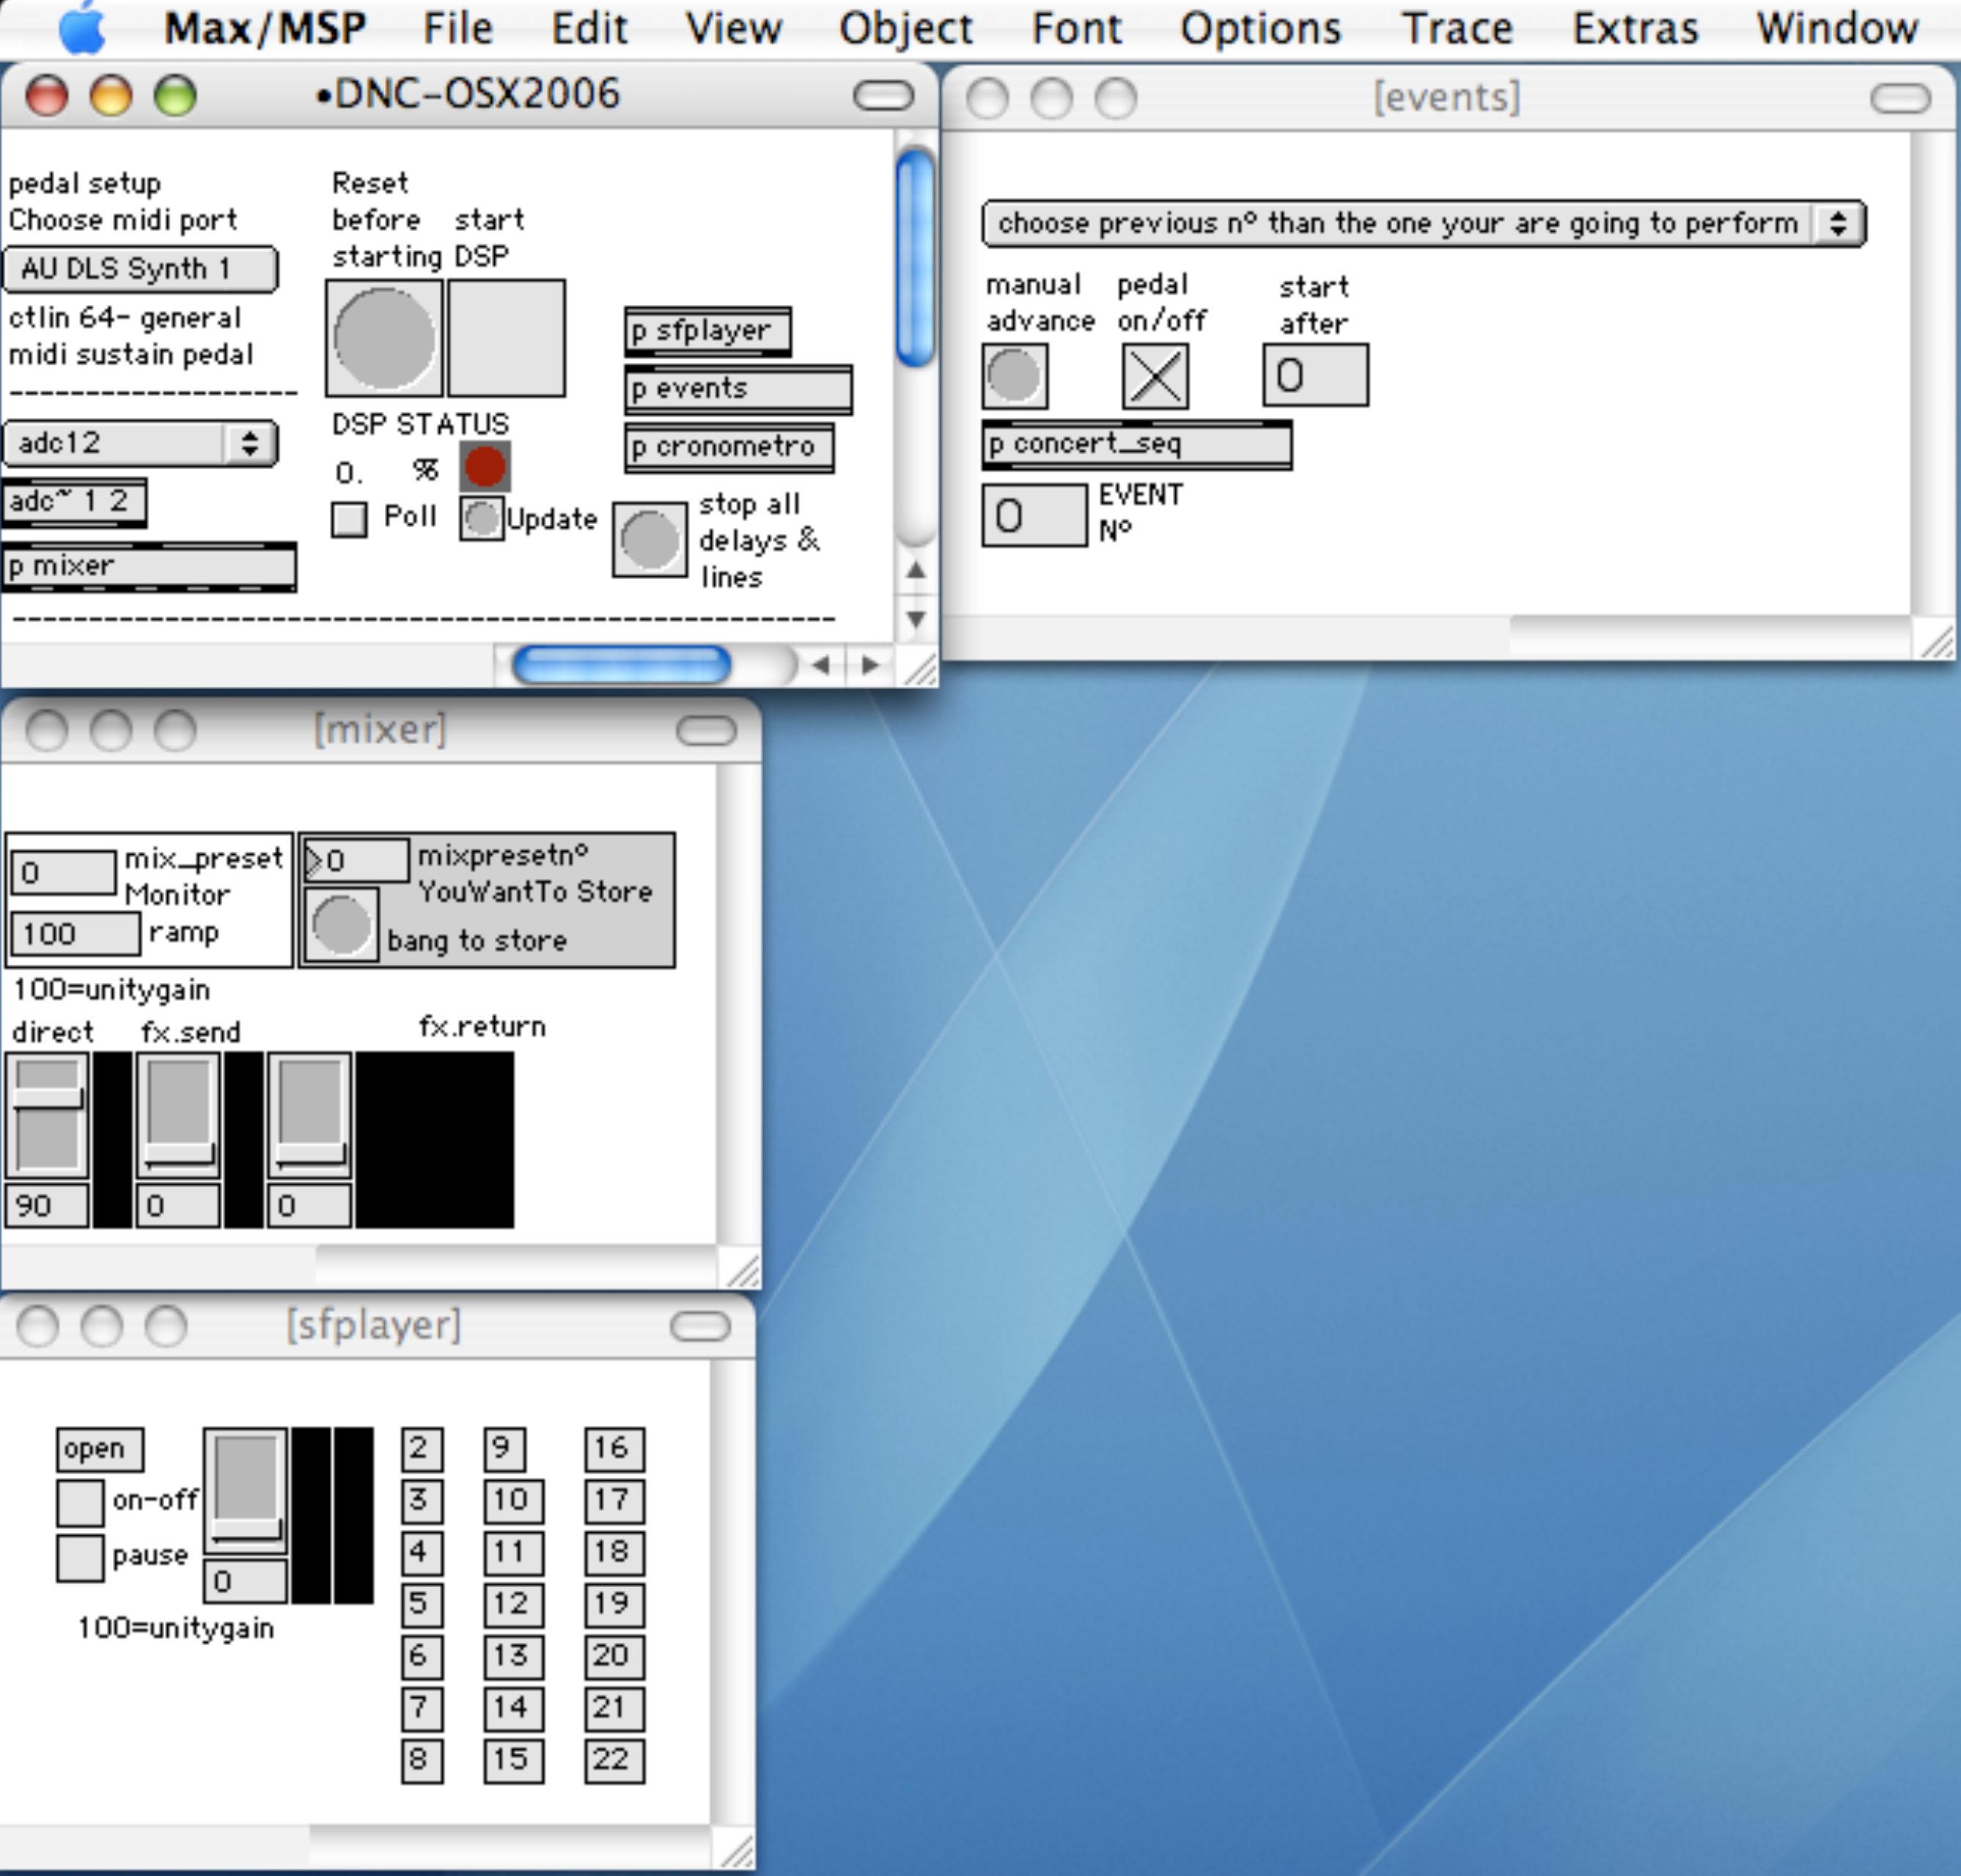Open the Edit menu

point(589,28)
